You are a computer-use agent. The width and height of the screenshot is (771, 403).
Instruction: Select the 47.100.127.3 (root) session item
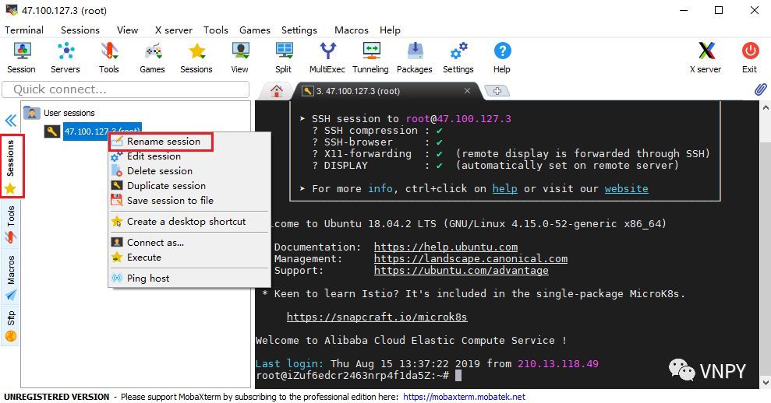point(93,131)
